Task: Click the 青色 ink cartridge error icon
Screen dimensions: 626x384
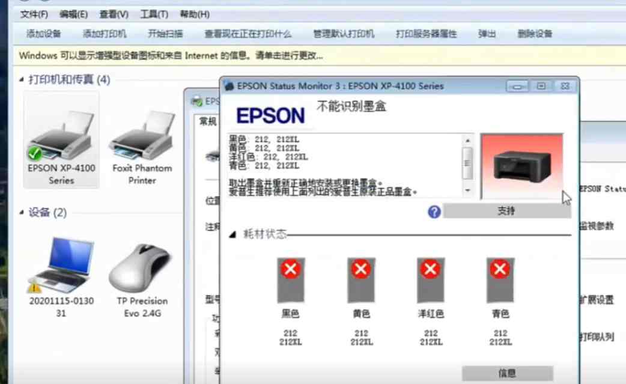Action: pos(499,269)
